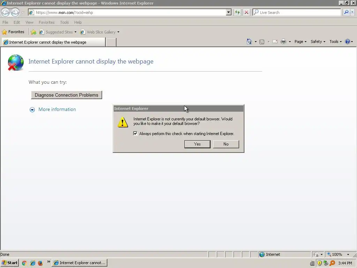The height and width of the screenshot is (268, 357).
Task: Open the Tools command bar menu
Action: pyautogui.click(x=335, y=42)
